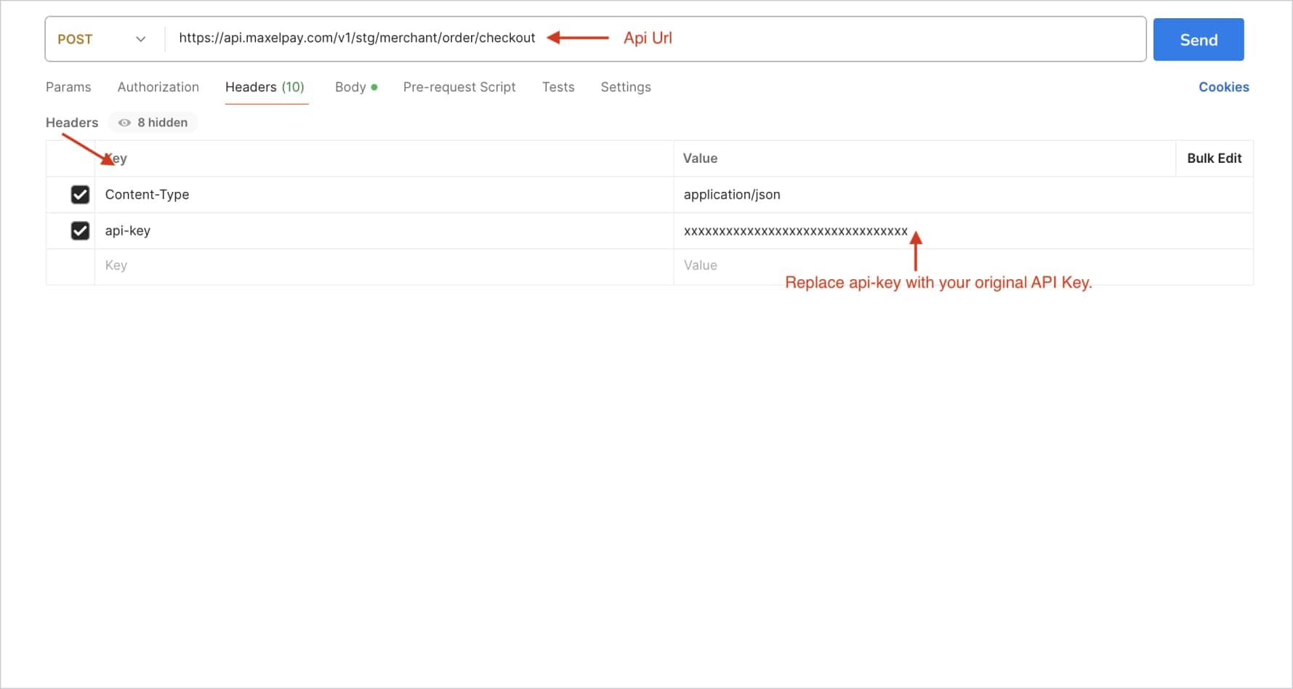
Task: Open the HTTP method selector chevron
Action: [x=141, y=39]
